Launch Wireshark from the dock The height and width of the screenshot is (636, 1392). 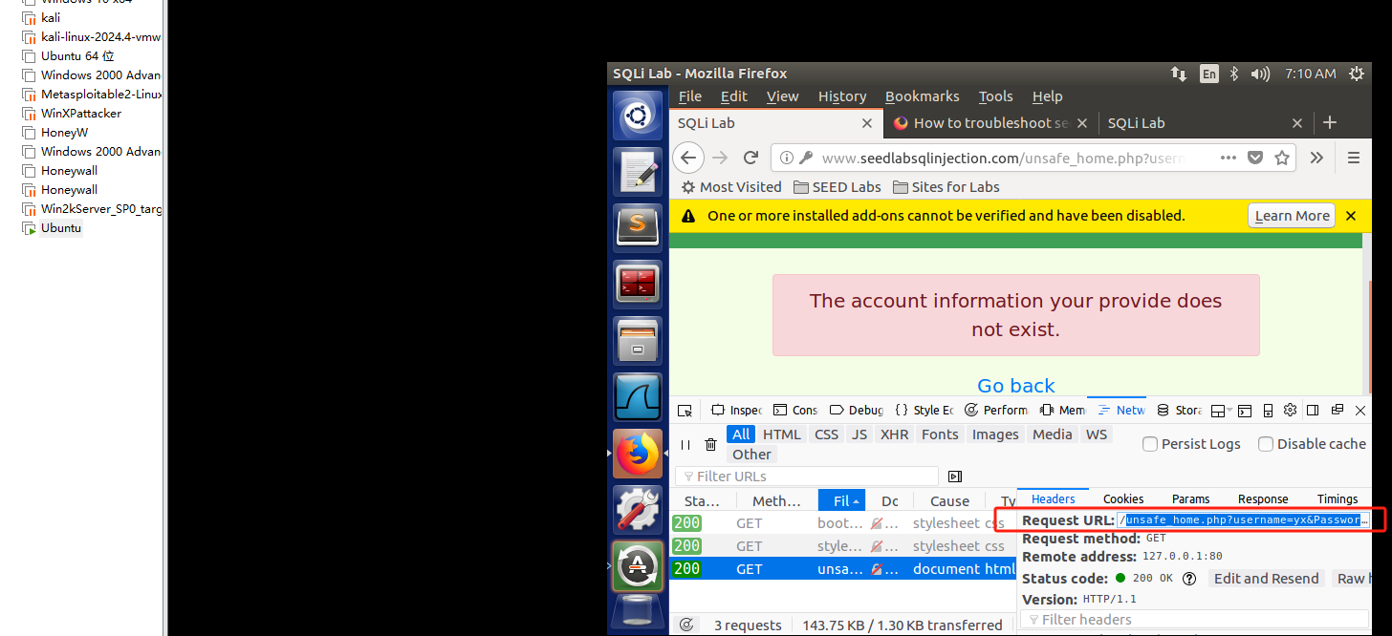pos(637,396)
